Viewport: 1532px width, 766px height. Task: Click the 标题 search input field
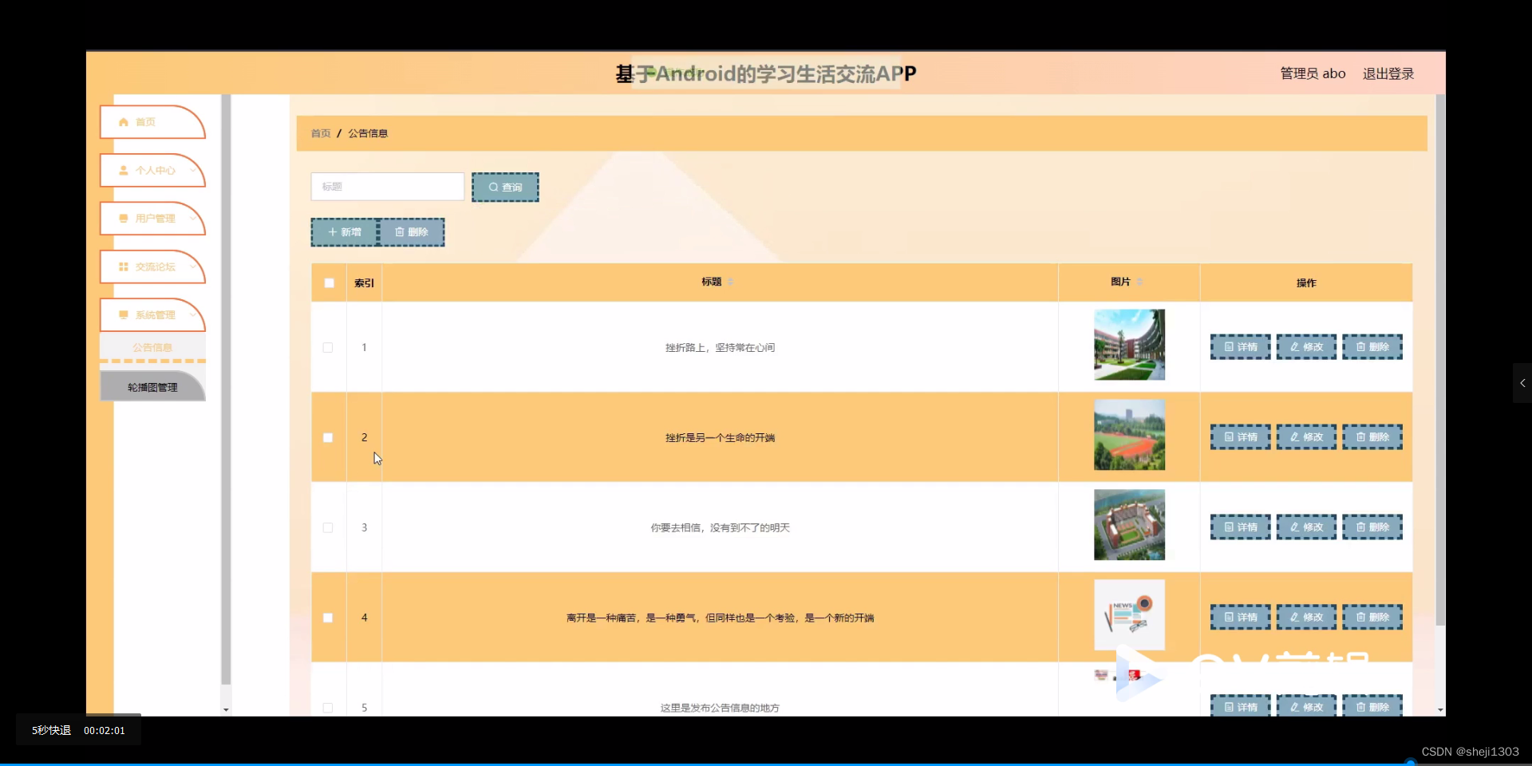(x=388, y=186)
